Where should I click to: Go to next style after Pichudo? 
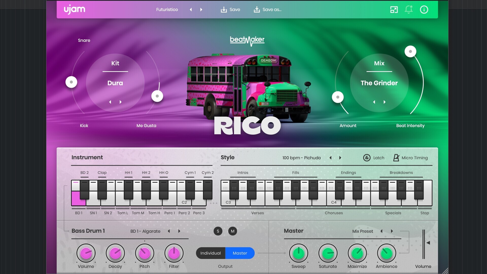coord(340,158)
